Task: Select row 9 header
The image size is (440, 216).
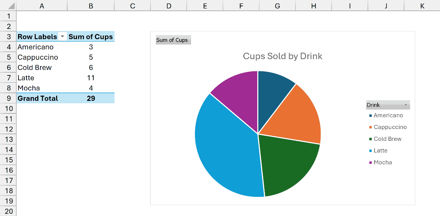Action: (x=8, y=98)
